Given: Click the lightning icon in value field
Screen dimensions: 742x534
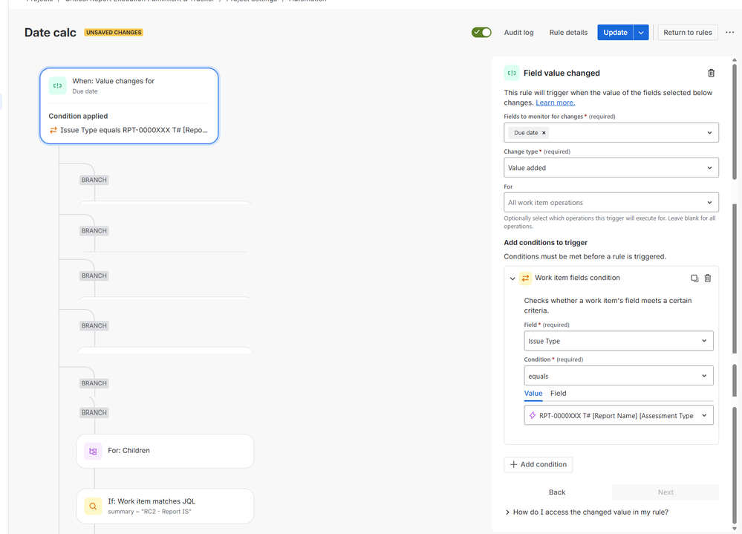Looking at the screenshot, I should coord(533,416).
